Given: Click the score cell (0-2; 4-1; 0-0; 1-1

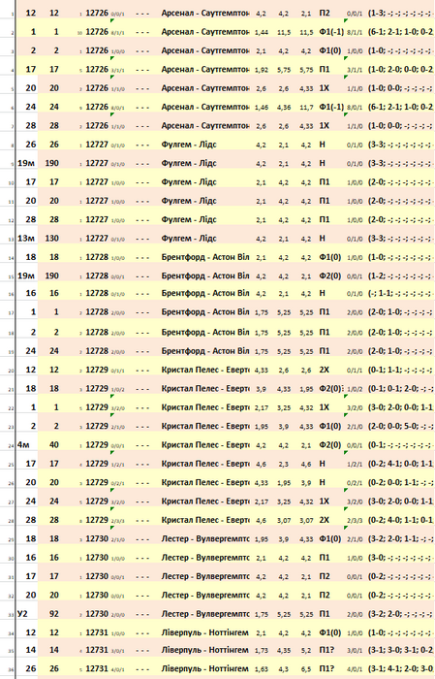Looking at the screenshot, I should click(x=401, y=464).
